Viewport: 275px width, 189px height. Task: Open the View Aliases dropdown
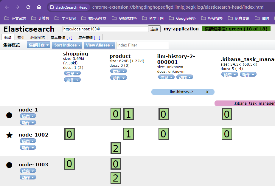100,45
